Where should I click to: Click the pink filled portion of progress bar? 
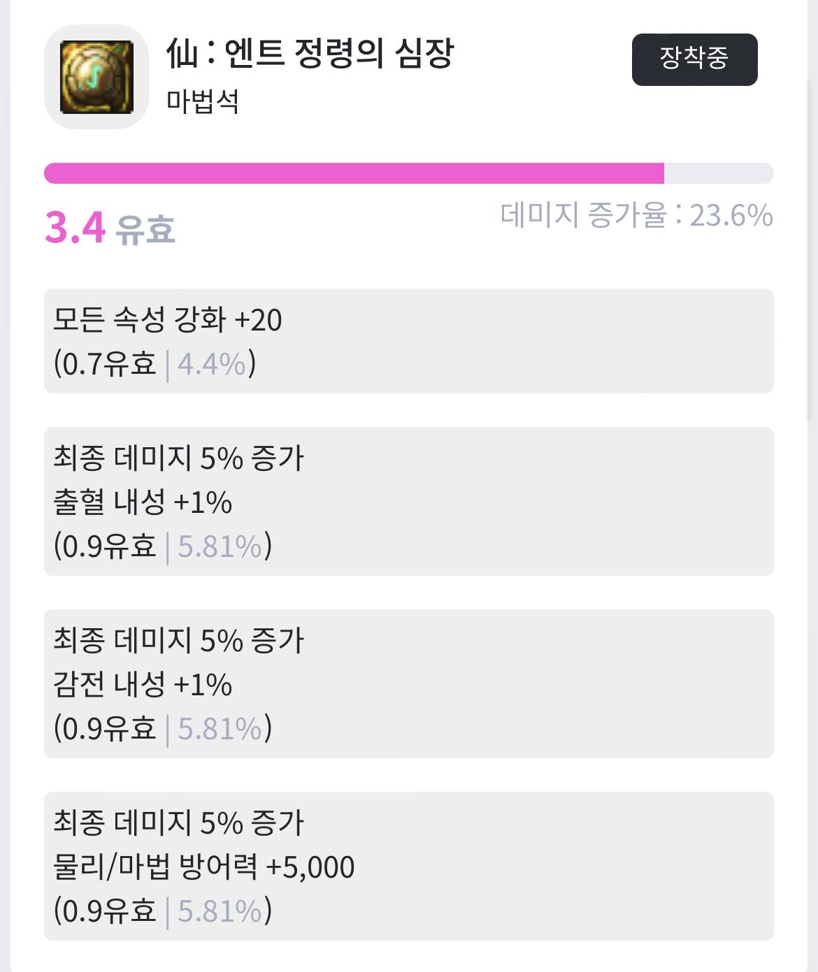(x=354, y=173)
